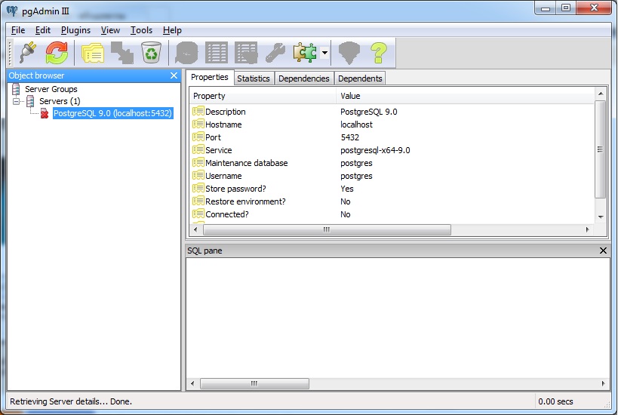Switch to the Properties tab
The image size is (618, 415).
(x=210, y=77)
